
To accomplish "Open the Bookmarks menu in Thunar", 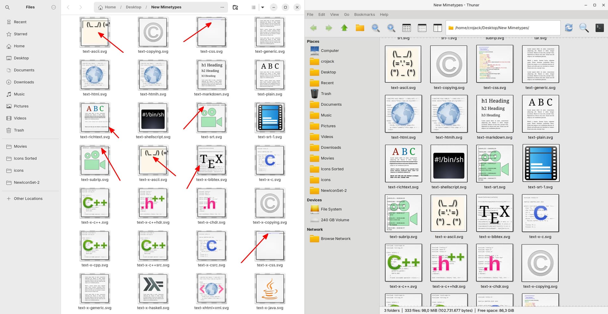I will 364,15.
